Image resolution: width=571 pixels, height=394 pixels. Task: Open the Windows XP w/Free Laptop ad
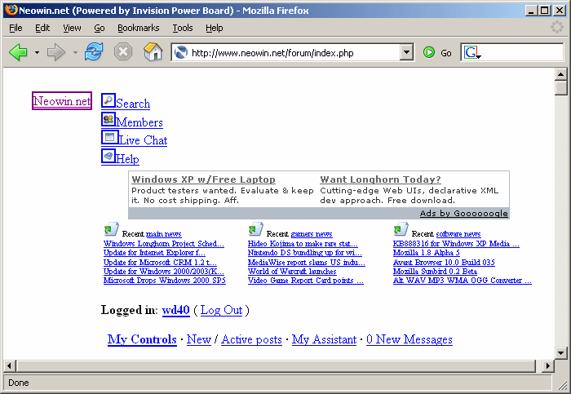203,179
